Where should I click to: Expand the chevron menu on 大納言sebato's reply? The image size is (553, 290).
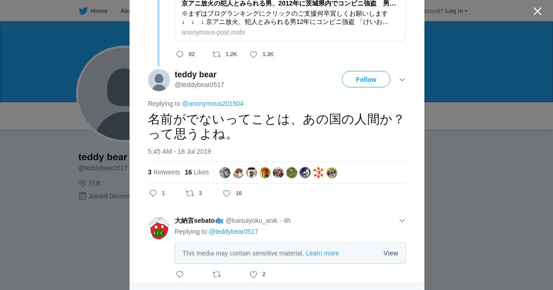[402, 220]
